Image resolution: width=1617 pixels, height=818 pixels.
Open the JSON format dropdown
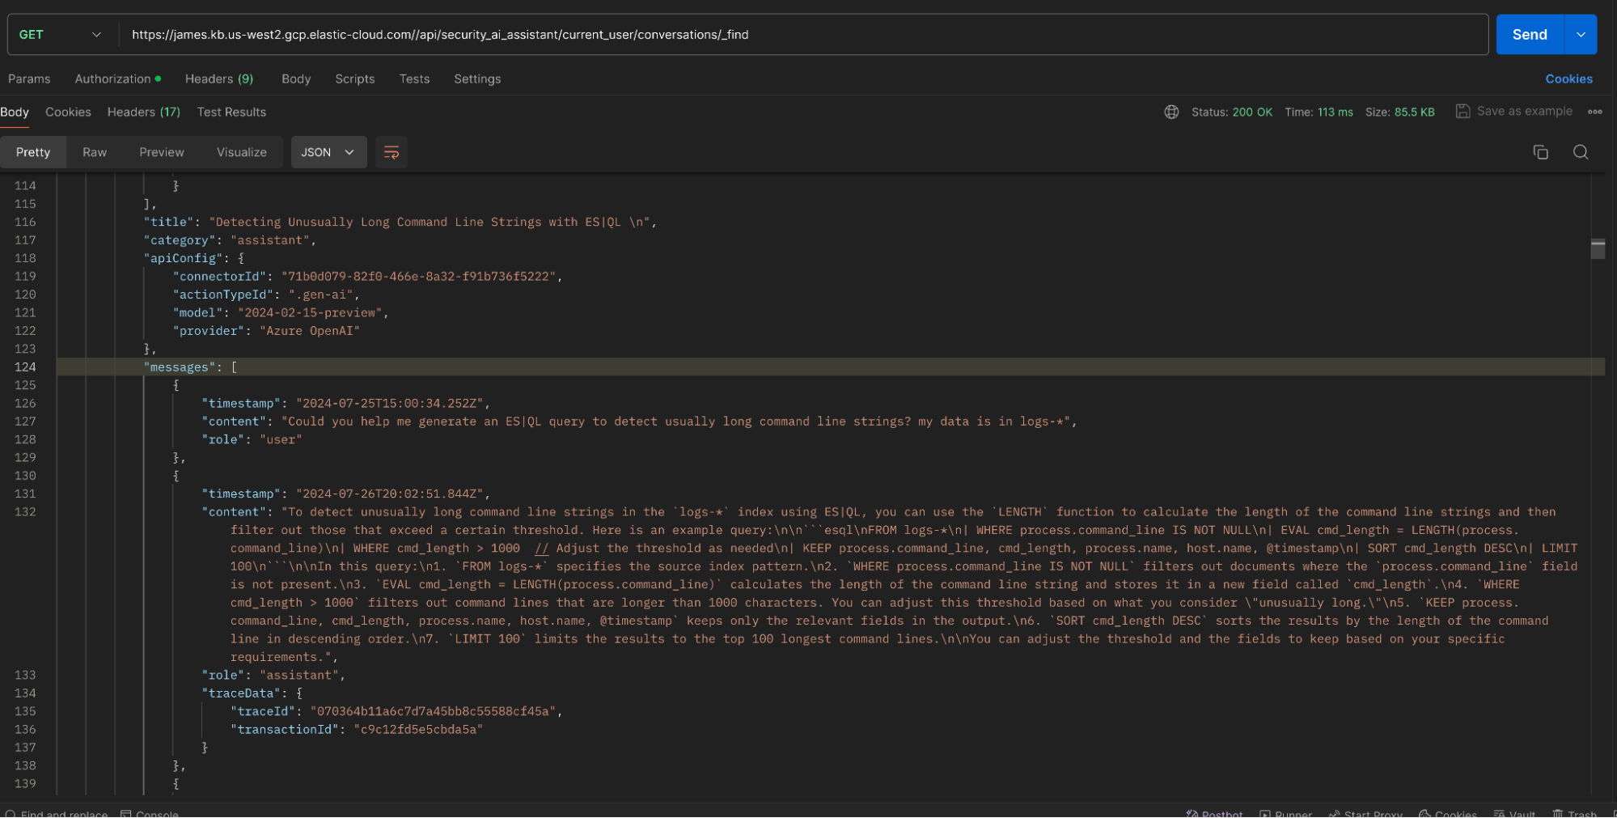tap(328, 152)
